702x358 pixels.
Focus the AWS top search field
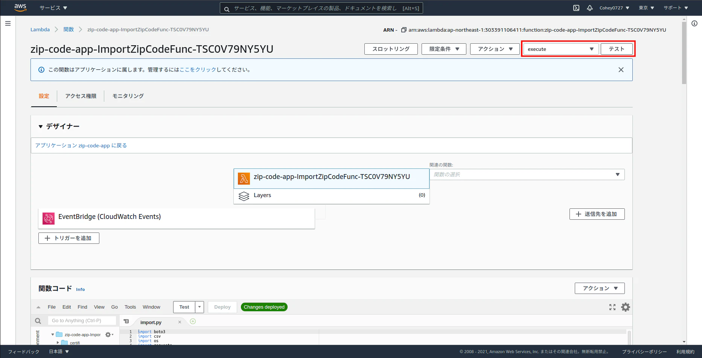[321, 8]
